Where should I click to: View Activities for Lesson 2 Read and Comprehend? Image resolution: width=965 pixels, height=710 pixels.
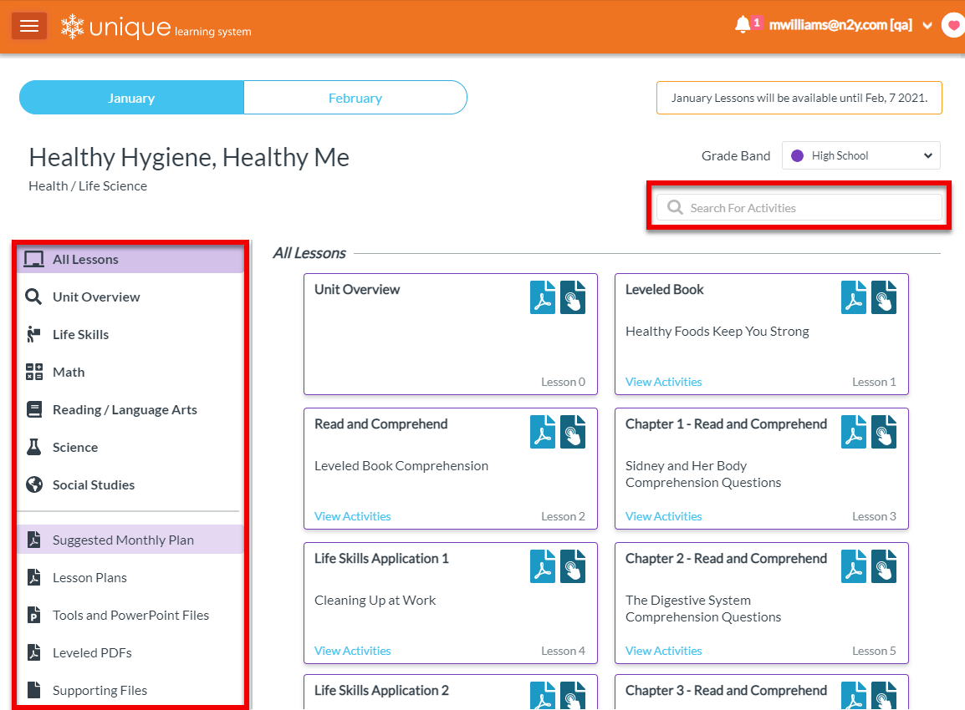tap(353, 516)
